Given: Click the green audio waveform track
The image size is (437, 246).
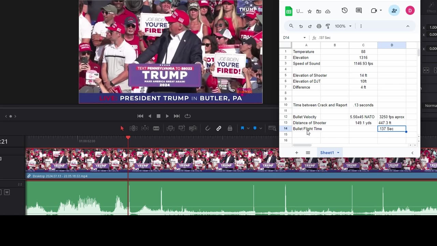Looking at the screenshot, I should [231, 197].
